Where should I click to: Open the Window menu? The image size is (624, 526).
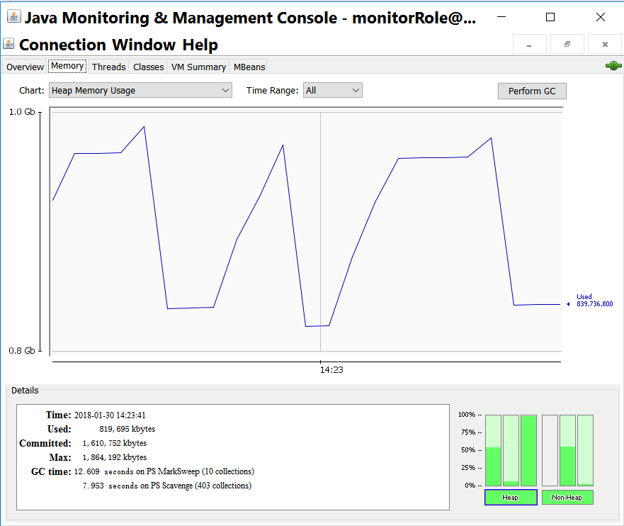coord(144,45)
